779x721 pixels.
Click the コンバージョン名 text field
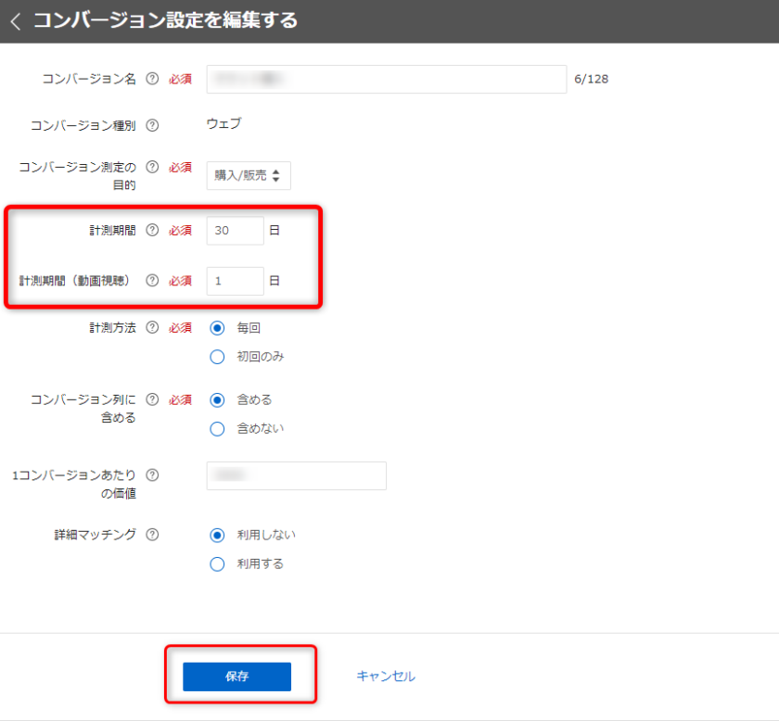point(386,80)
